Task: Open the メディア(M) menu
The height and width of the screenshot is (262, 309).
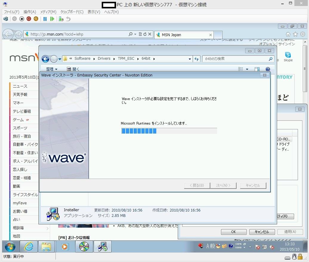Action: (x=48, y=12)
